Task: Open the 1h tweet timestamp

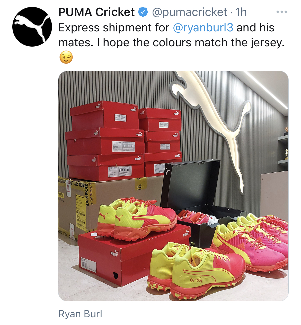Action: coord(241,12)
